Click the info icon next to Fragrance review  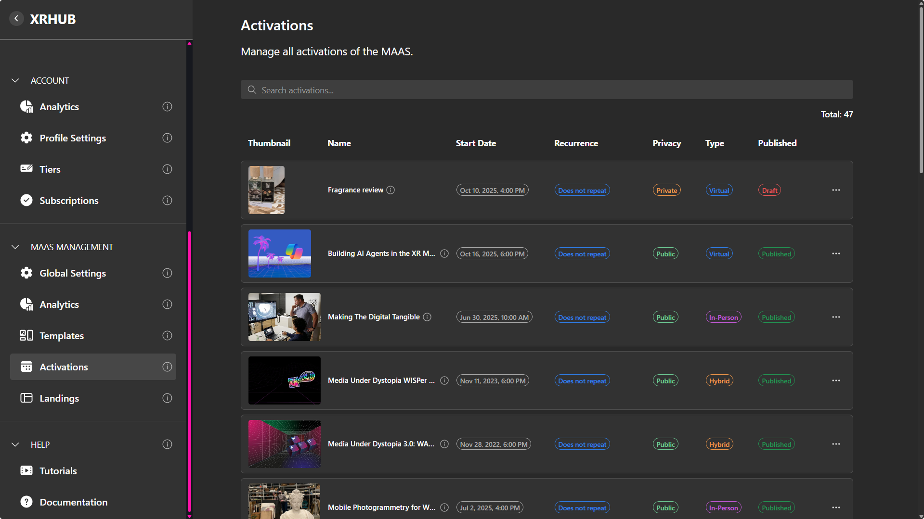390,190
